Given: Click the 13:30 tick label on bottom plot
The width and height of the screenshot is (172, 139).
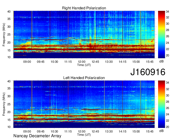Looking at the screenshot, I should [x=109, y=131].
